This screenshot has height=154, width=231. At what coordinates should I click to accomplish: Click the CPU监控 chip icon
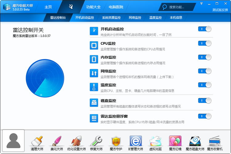[x=94, y=45]
